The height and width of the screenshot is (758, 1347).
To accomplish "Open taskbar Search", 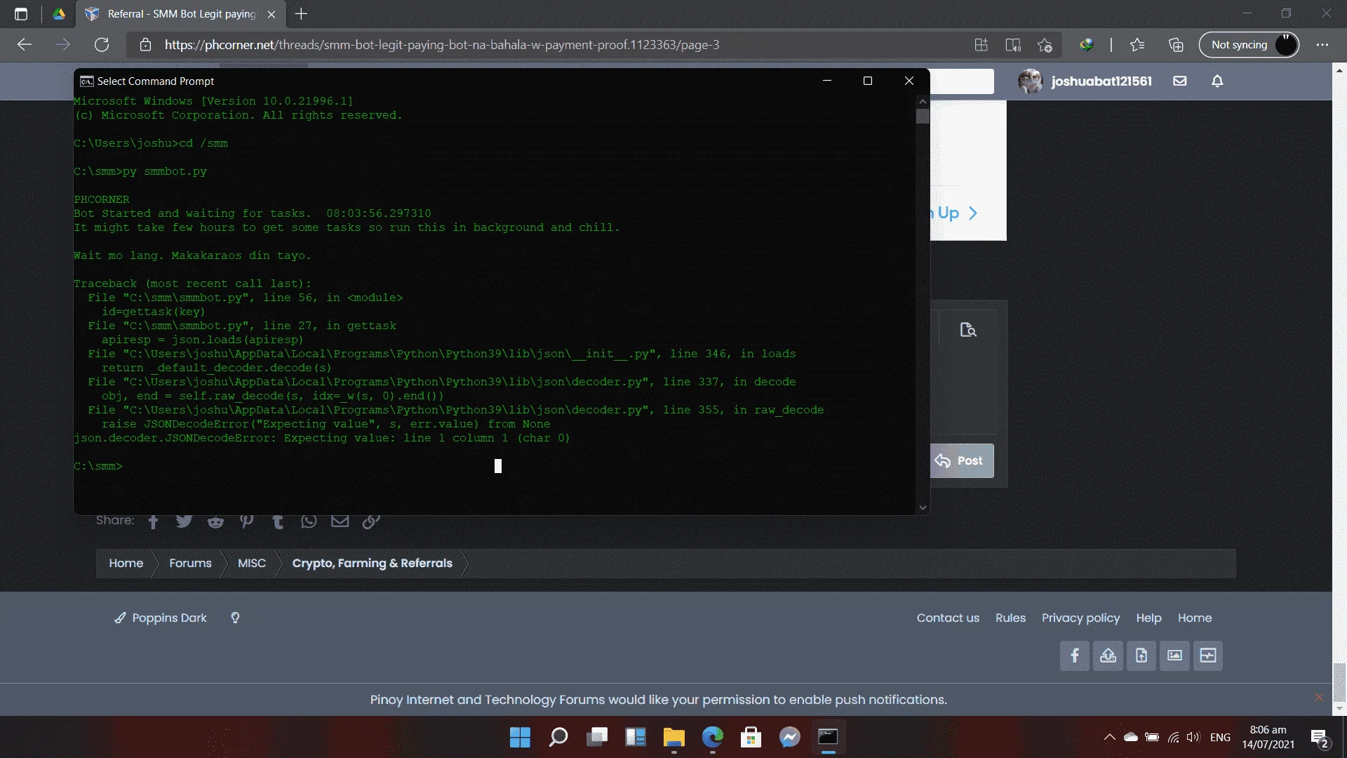I will [x=558, y=737].
